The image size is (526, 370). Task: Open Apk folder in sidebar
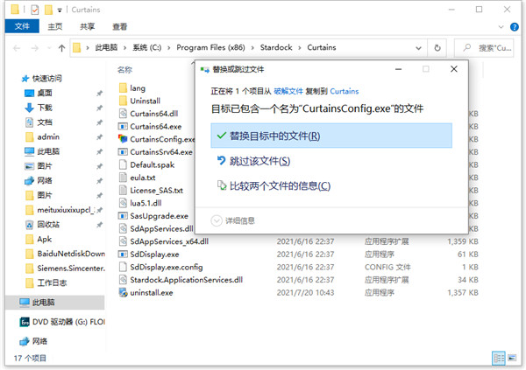(39, 239)
